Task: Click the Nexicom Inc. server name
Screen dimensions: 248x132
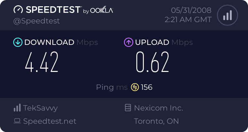Action: click(x=158, y=108)
